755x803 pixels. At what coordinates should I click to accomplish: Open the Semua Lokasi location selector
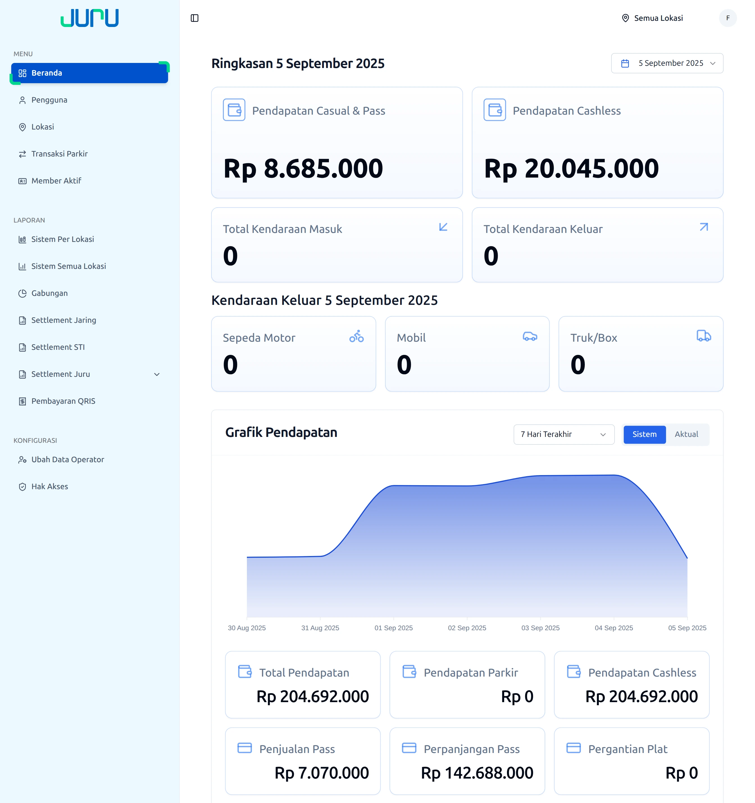(652, 18)
